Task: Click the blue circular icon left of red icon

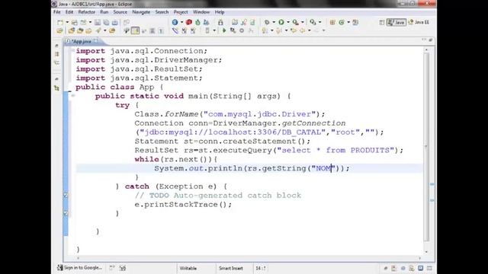Action: (x=175, y=22)
